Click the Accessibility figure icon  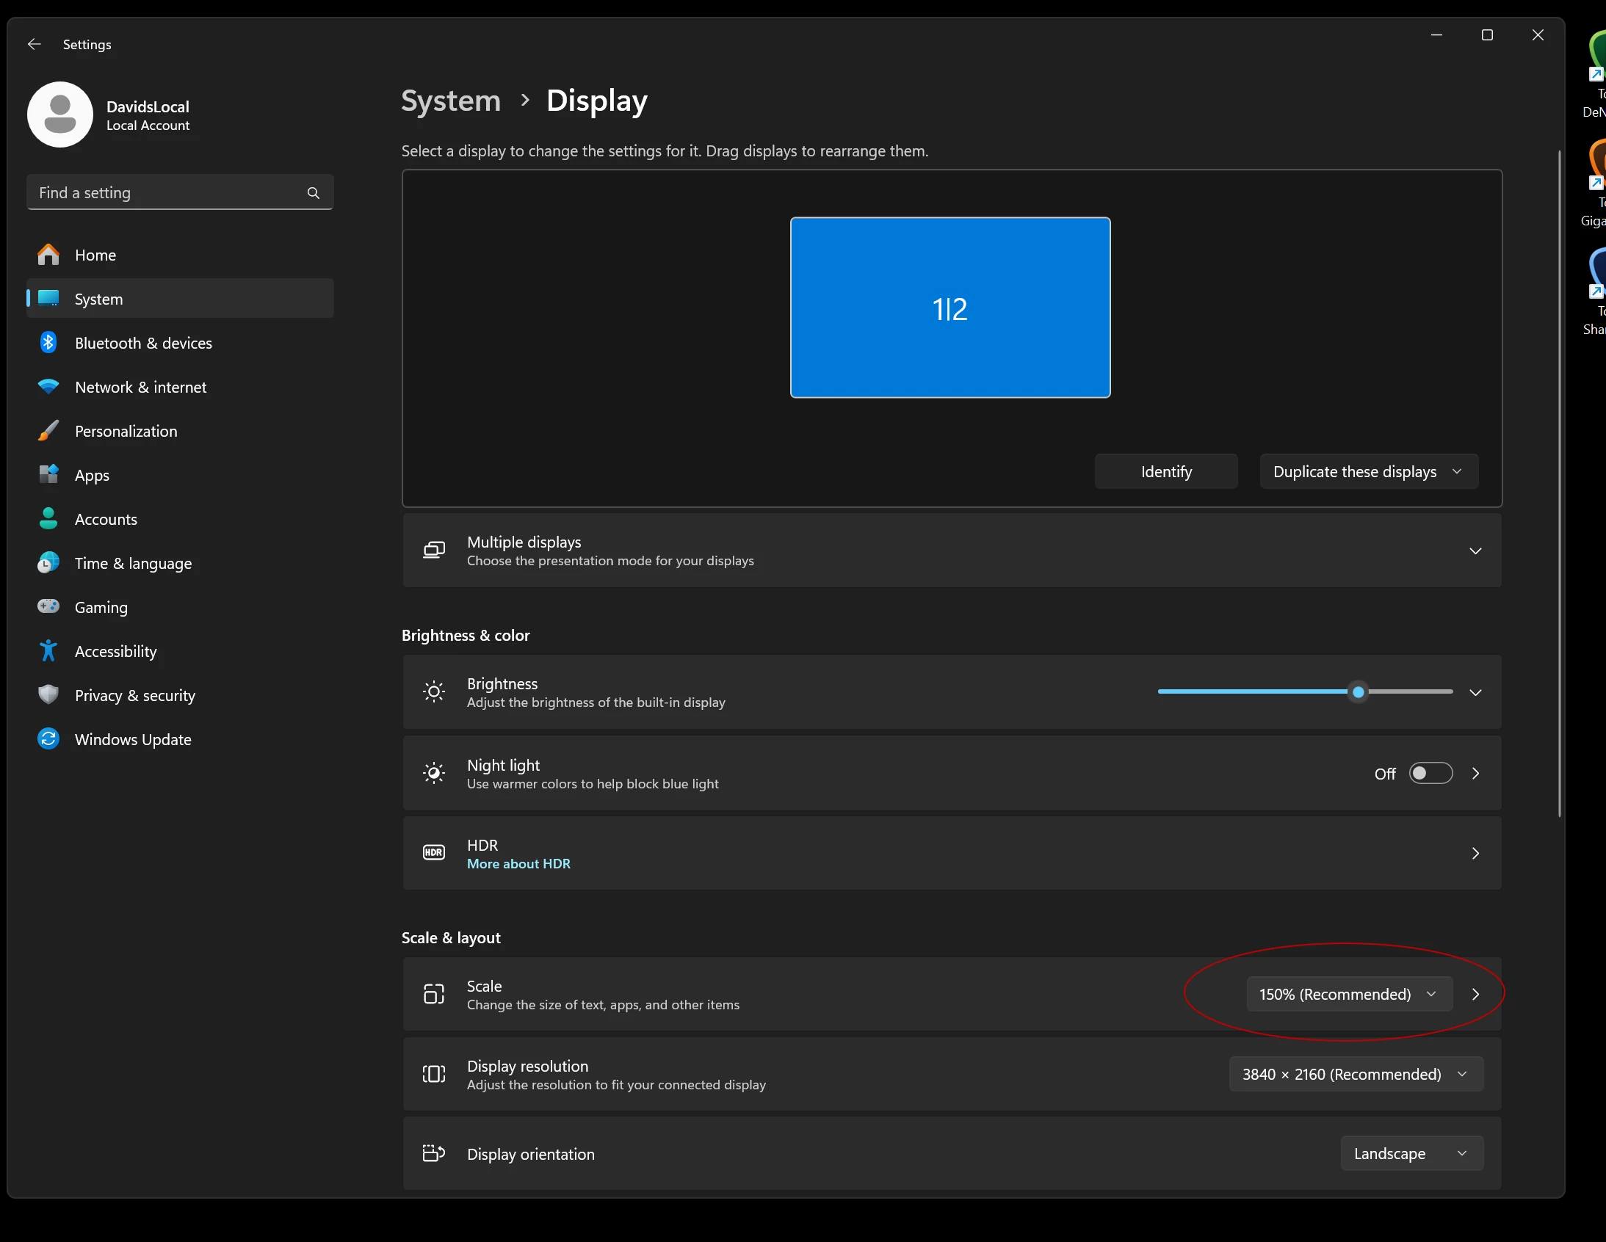click(x=48, y=651)
